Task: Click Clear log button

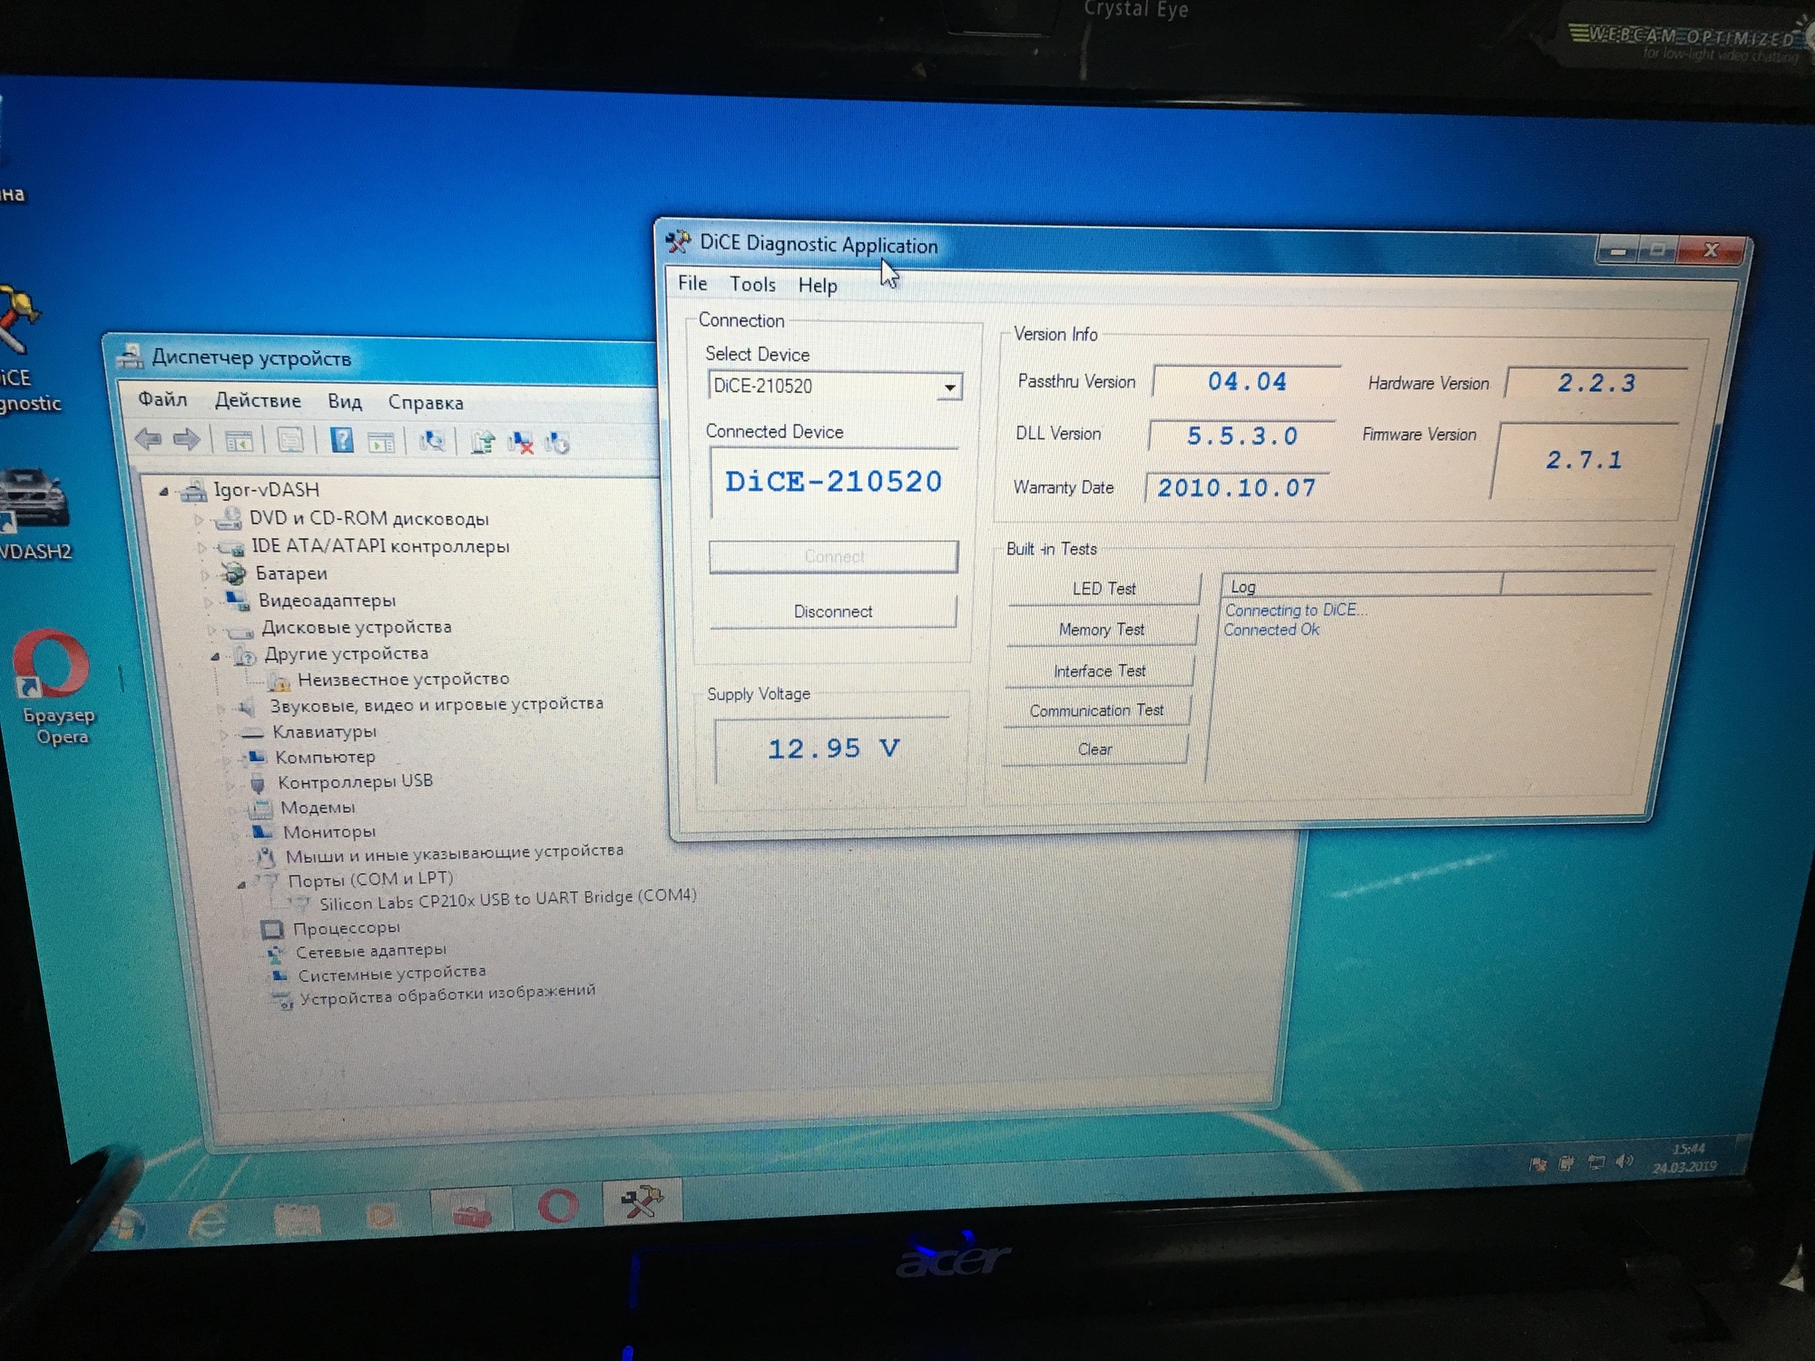Action: pyautogui.click(x=1094, y=749)
